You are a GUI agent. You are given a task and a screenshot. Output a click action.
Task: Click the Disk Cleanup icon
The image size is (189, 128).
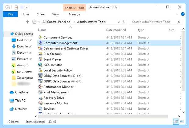tap(40, 54)
